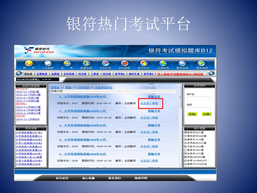
Task: Click the 大学英语 breadcrumb link
Action: (x=83, y=87)
